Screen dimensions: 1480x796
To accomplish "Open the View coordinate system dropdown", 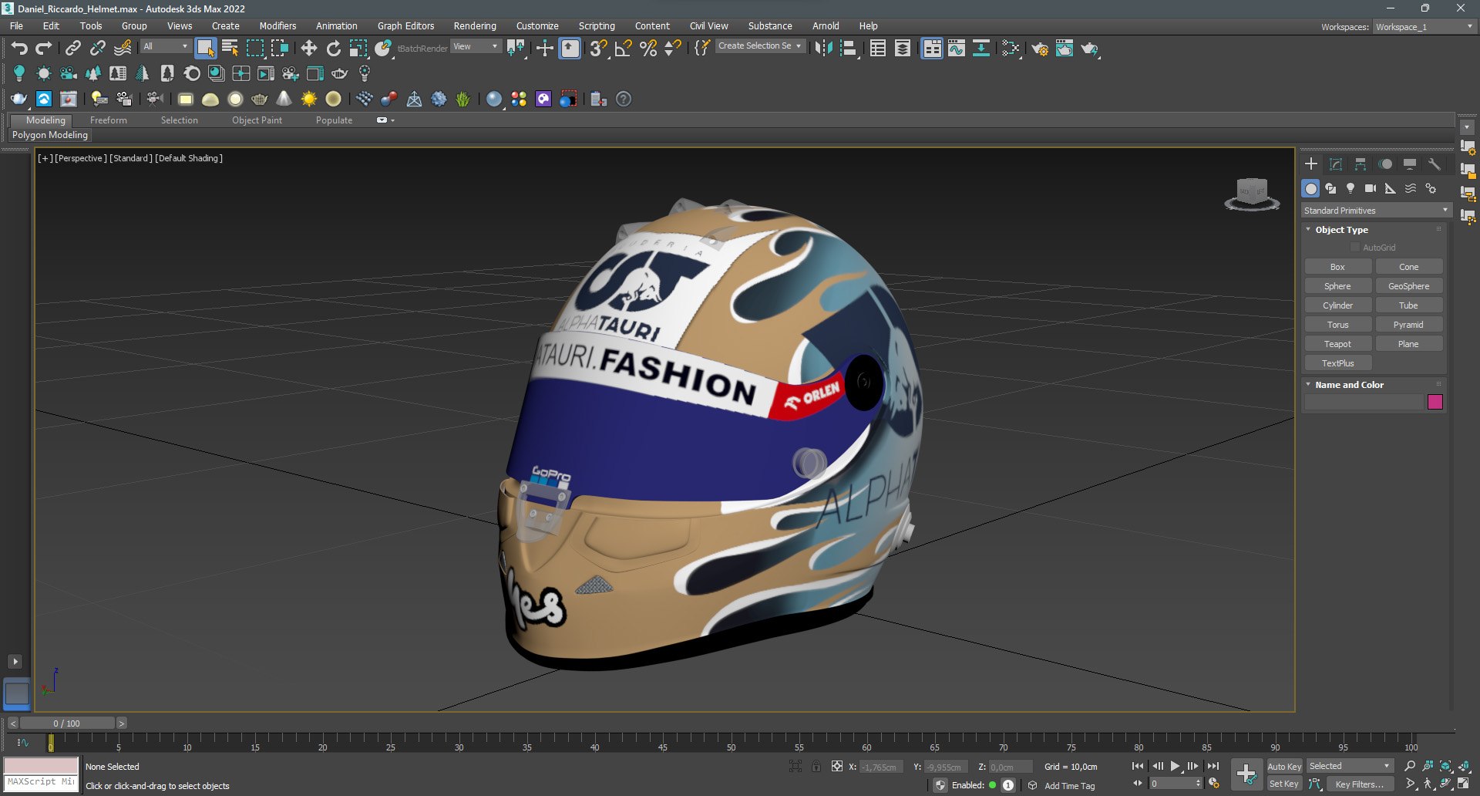I will [476, 46].
